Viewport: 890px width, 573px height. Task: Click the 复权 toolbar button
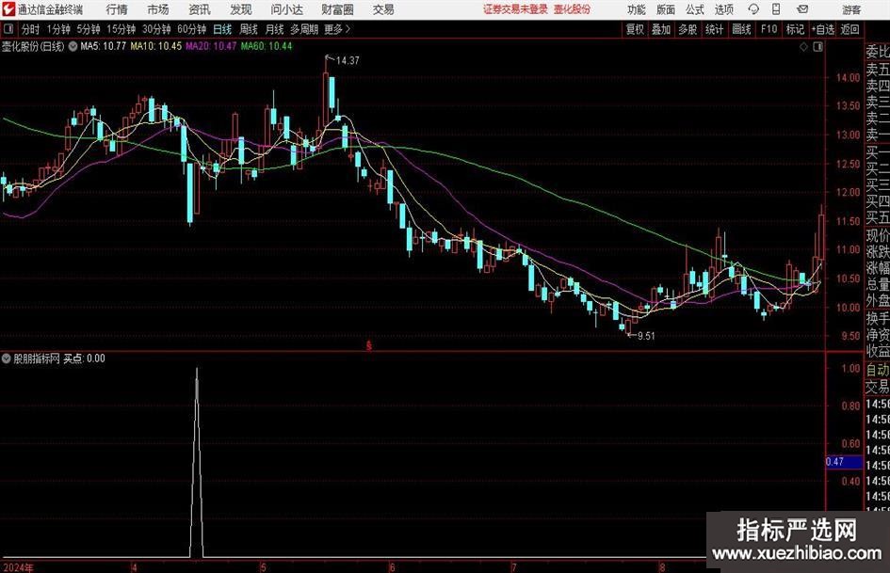click(x=635, y=29)
